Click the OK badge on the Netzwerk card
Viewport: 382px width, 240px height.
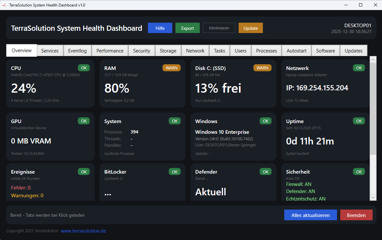(359, 68)
